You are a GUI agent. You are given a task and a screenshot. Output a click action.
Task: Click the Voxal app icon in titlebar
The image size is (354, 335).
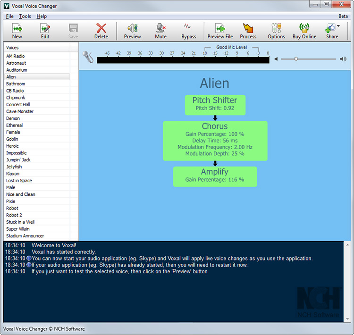7,6
